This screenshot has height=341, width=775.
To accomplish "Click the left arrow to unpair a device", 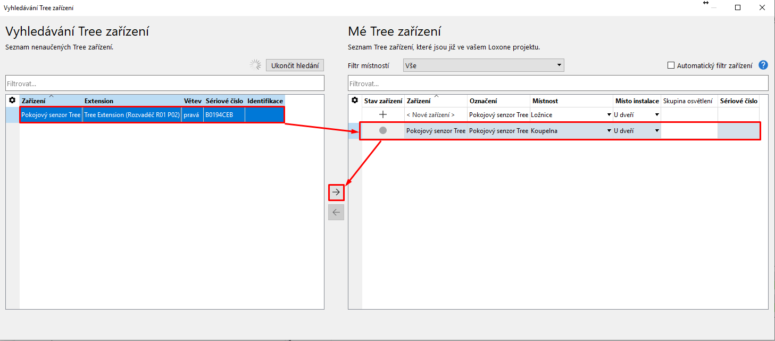I will (336, 212).
